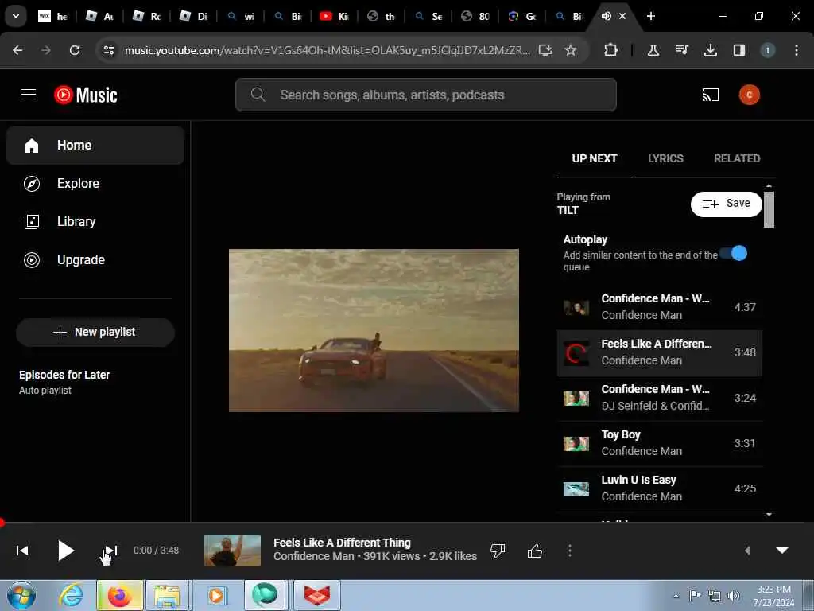Like the current song
The image size is (814, 611).
(535, 551)
